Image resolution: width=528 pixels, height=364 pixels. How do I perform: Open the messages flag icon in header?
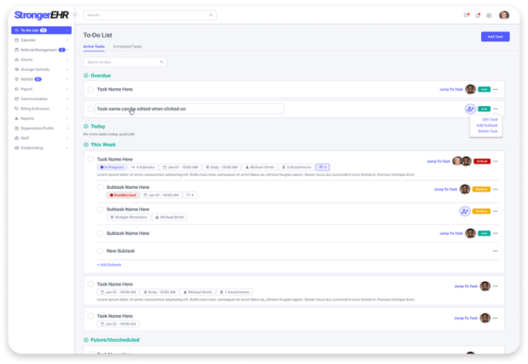point(466,15)
